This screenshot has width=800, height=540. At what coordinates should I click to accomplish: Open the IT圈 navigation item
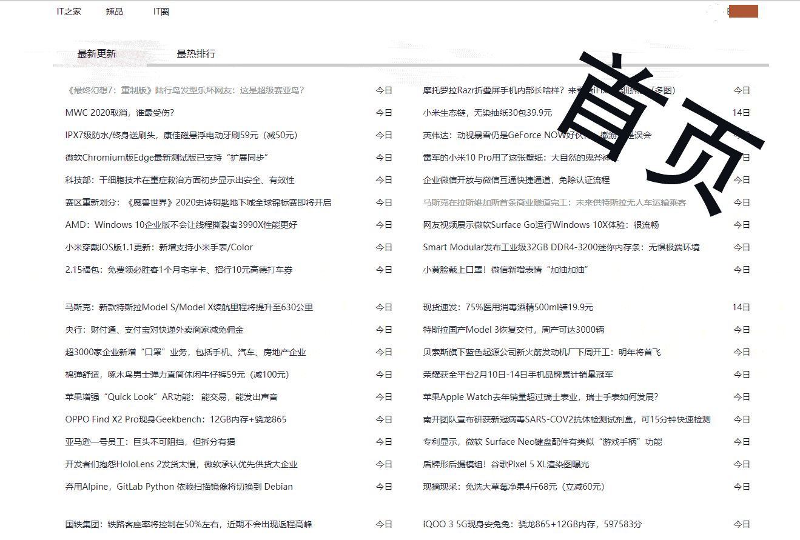click(161, 11)
